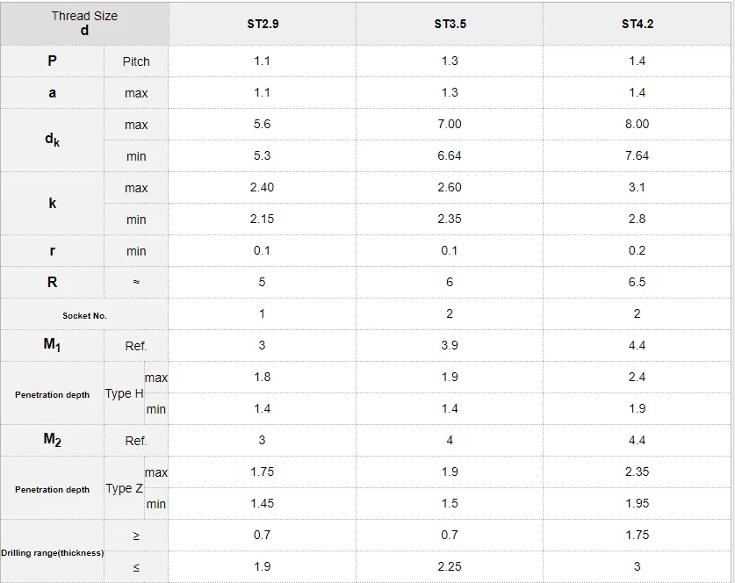The height and width of the screenshot is (583, 735).
Task: Click the ST2.9 column header
Action: tap(263, 24)
